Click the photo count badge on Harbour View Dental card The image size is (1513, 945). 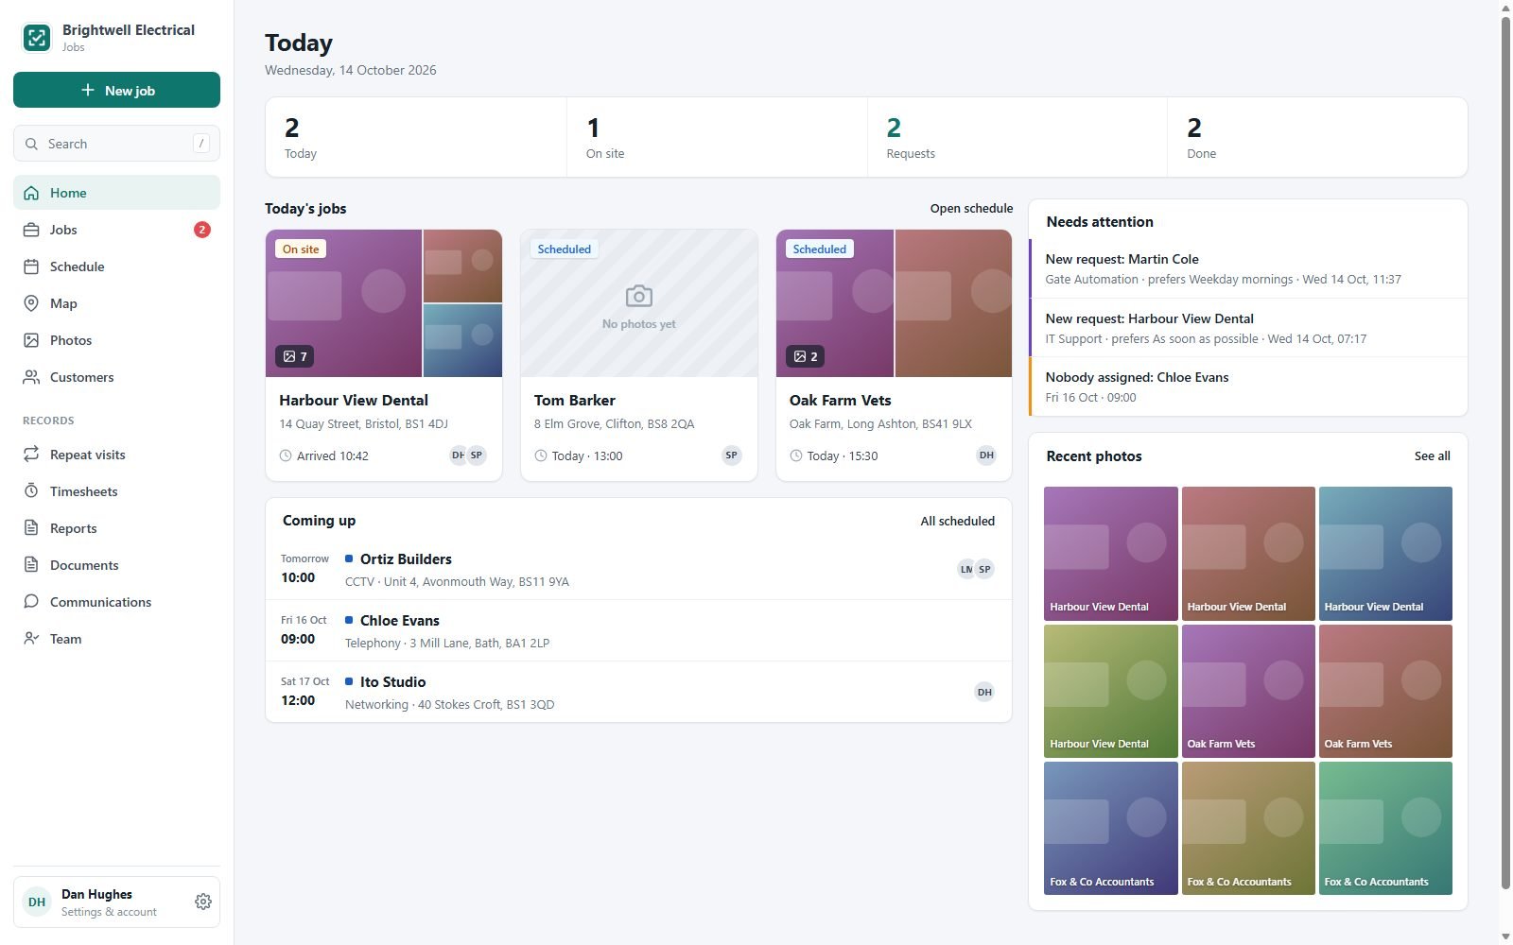(x=294, y=356)
